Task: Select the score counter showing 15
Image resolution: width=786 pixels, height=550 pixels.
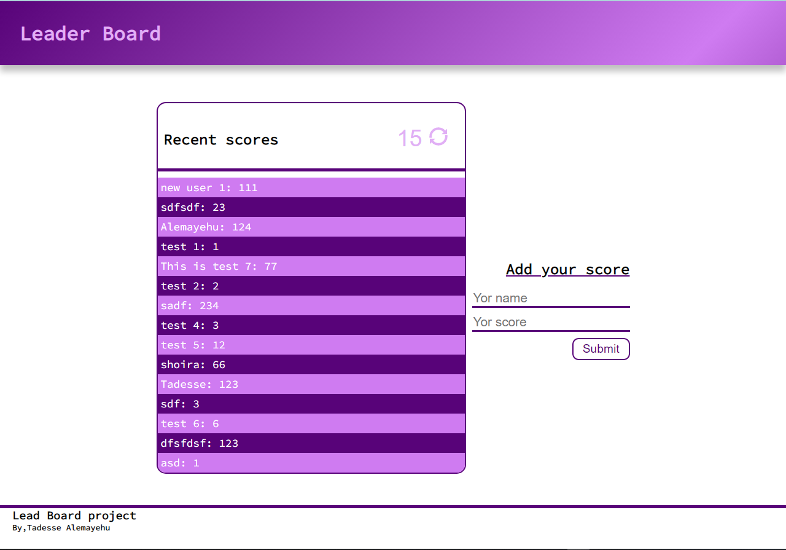Action: pos(410,138)
